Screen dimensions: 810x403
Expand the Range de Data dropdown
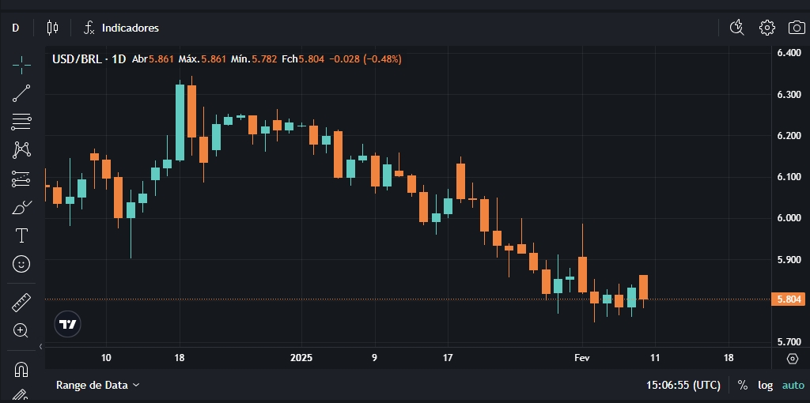coord(97,385)
